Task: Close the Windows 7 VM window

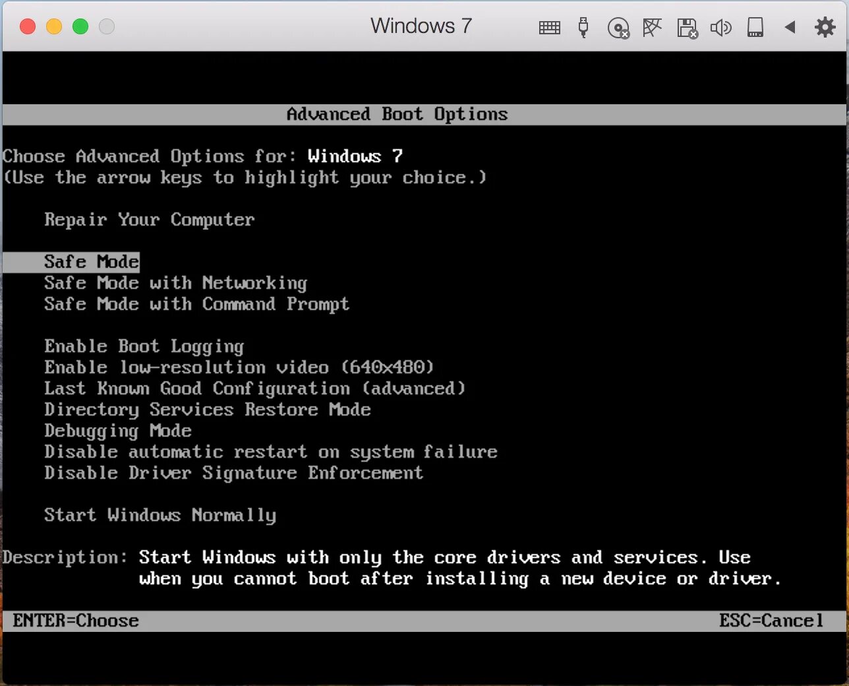Action: pos(28,26)
